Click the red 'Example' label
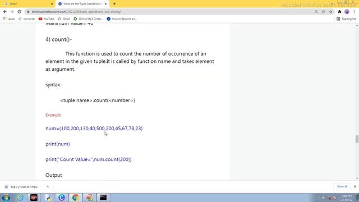The width and height of the screenshot is (359, 202). click(x=53, y=115)
